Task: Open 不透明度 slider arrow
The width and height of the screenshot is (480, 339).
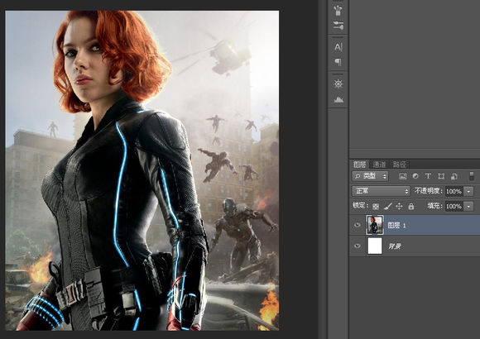Action: pos(468,192)
